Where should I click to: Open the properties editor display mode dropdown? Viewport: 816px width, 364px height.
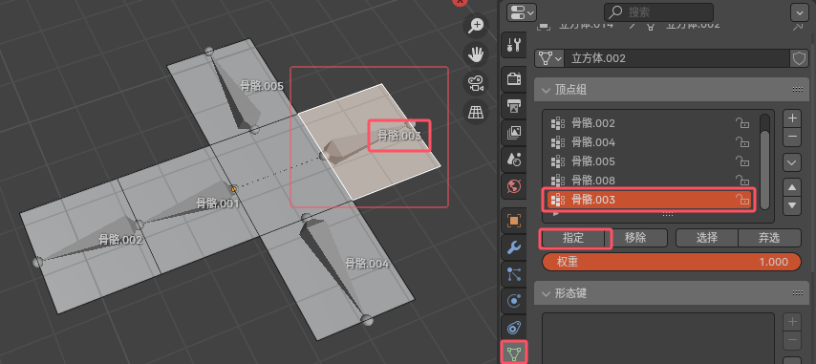(521, 12)
